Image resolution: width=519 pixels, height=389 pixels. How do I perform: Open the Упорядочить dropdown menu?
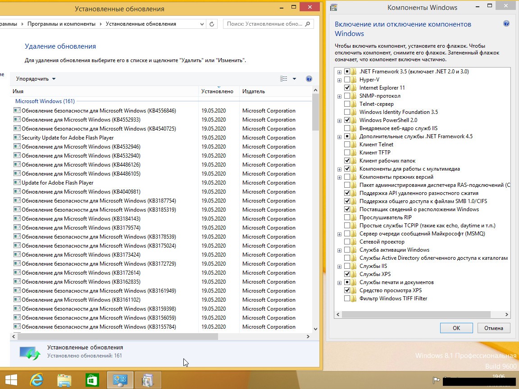click(36, 79)
